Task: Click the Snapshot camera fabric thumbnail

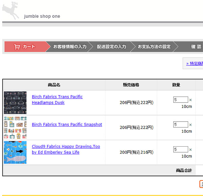Action: point(15,128)
